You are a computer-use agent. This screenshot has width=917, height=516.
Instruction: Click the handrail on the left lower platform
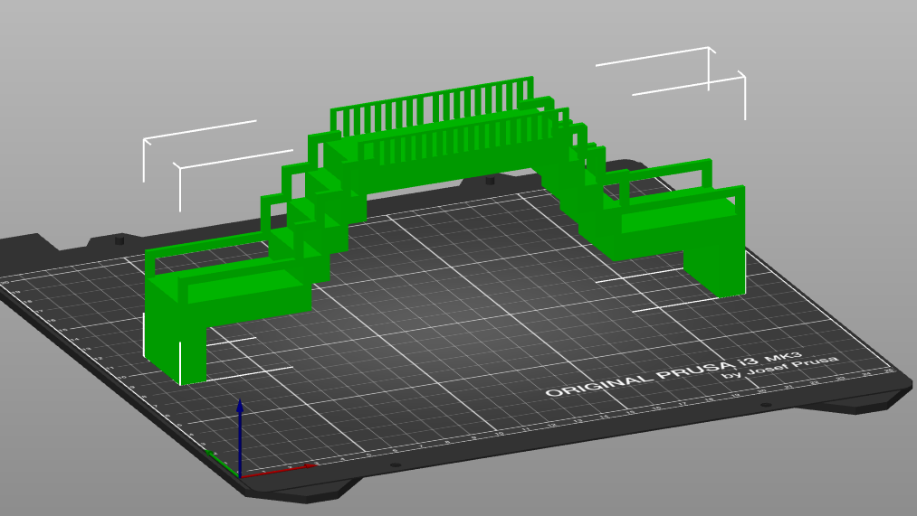208,249
